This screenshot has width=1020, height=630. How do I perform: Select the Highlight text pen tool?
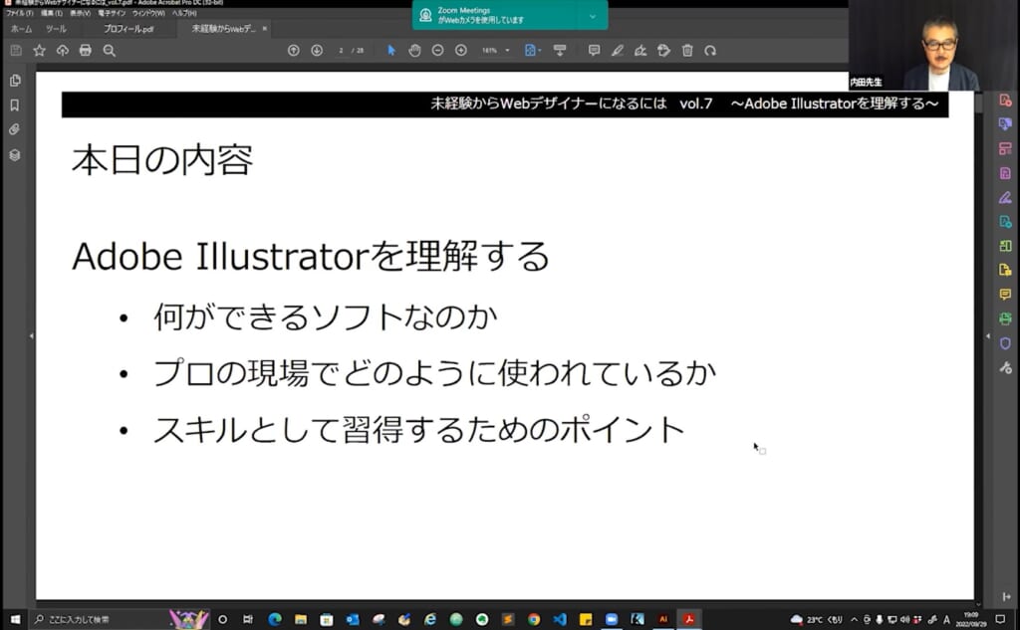(618, 51)
